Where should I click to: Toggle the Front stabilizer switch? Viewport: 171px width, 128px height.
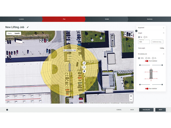(147, 61)
